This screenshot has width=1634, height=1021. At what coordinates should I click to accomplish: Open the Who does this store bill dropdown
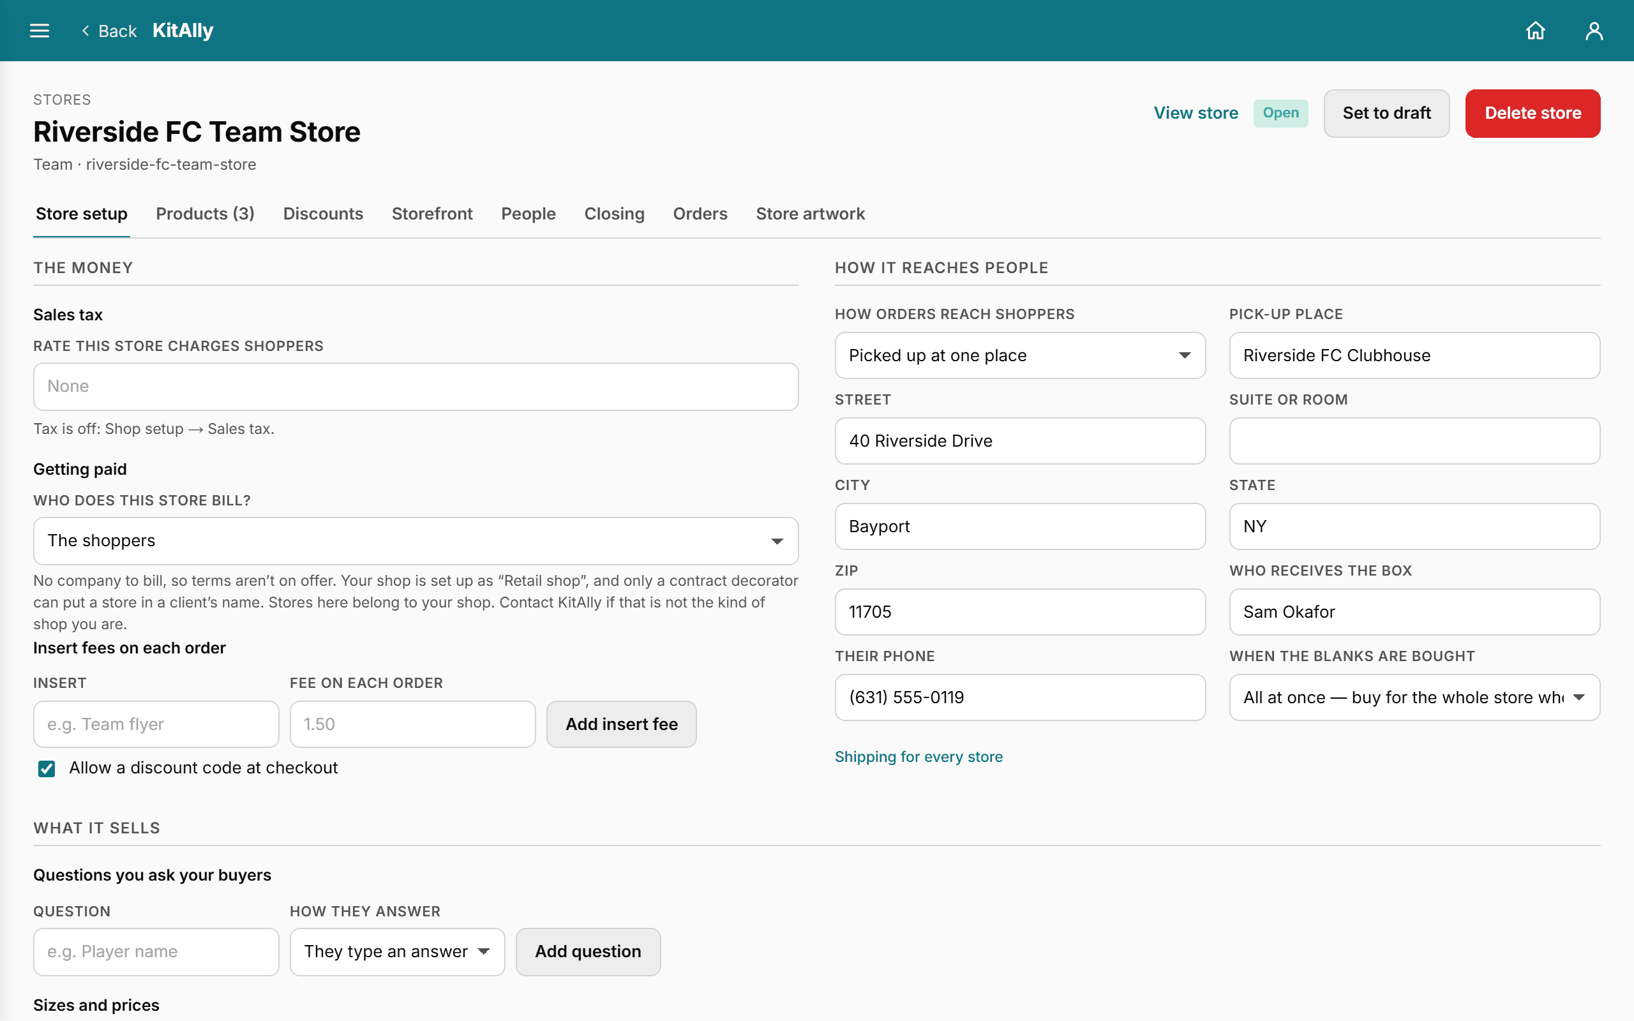416,541
